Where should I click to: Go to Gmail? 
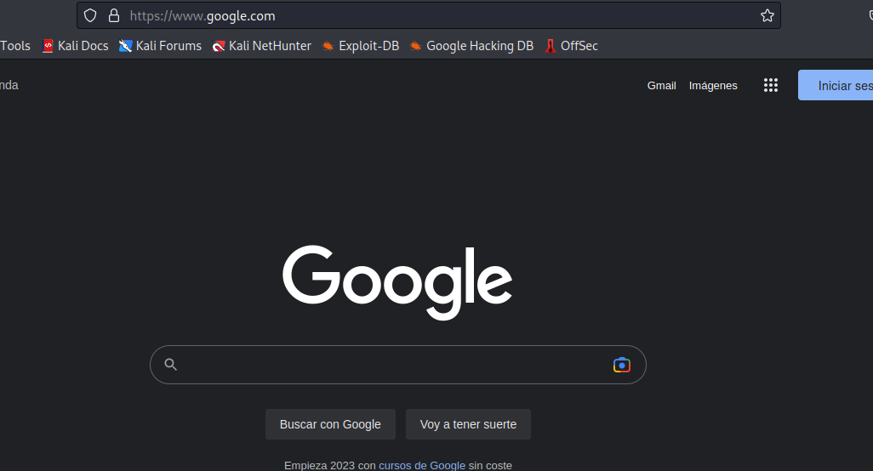tap(661, 86)
